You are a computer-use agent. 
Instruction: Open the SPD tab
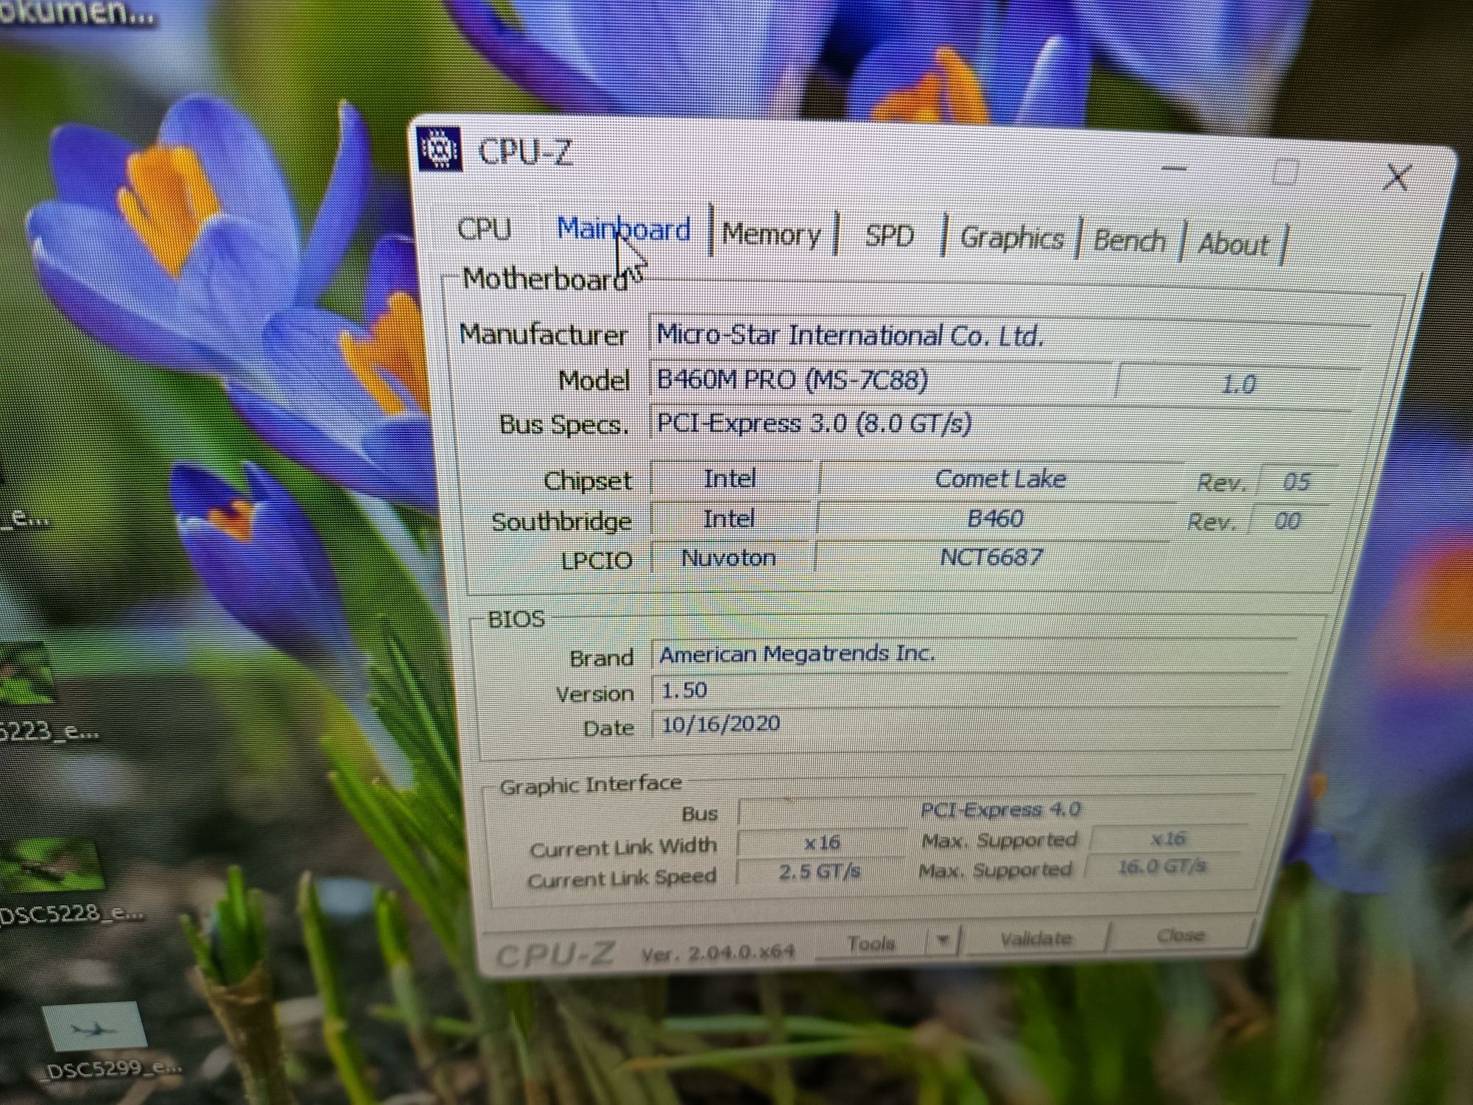889,236
